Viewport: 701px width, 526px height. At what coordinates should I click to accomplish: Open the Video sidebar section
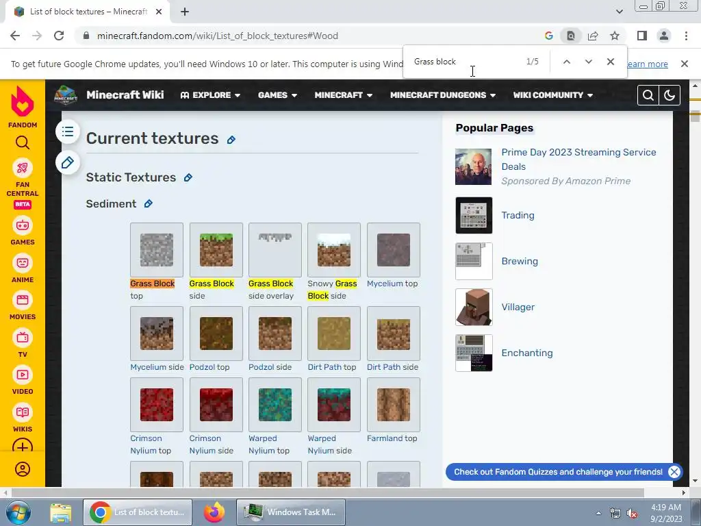point(23,381)
